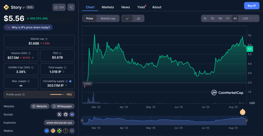Open chart more options ellipsis menu
The image size is (263, 136).
click(x=256, y=19)
